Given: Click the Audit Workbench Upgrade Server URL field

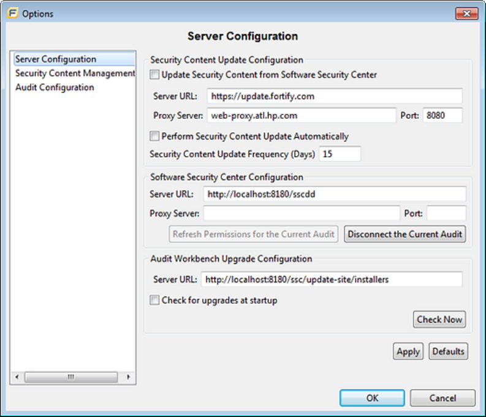Looking at the screenshot, I should tap(332, 279).
